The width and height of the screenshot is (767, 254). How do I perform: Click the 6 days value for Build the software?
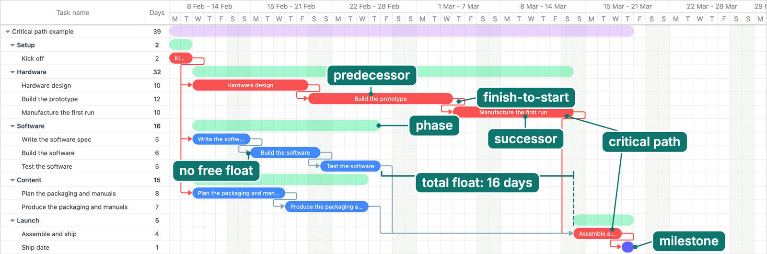(157, 153)
